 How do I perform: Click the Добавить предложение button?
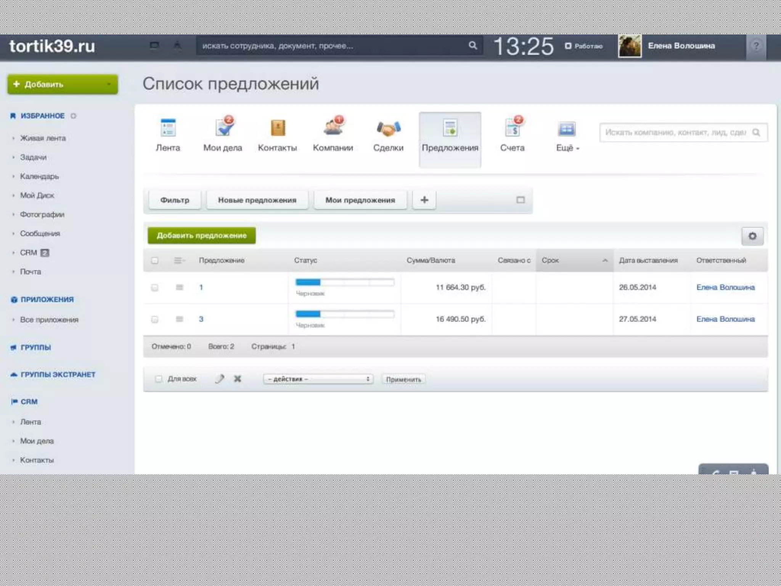[x=202, y=236]
